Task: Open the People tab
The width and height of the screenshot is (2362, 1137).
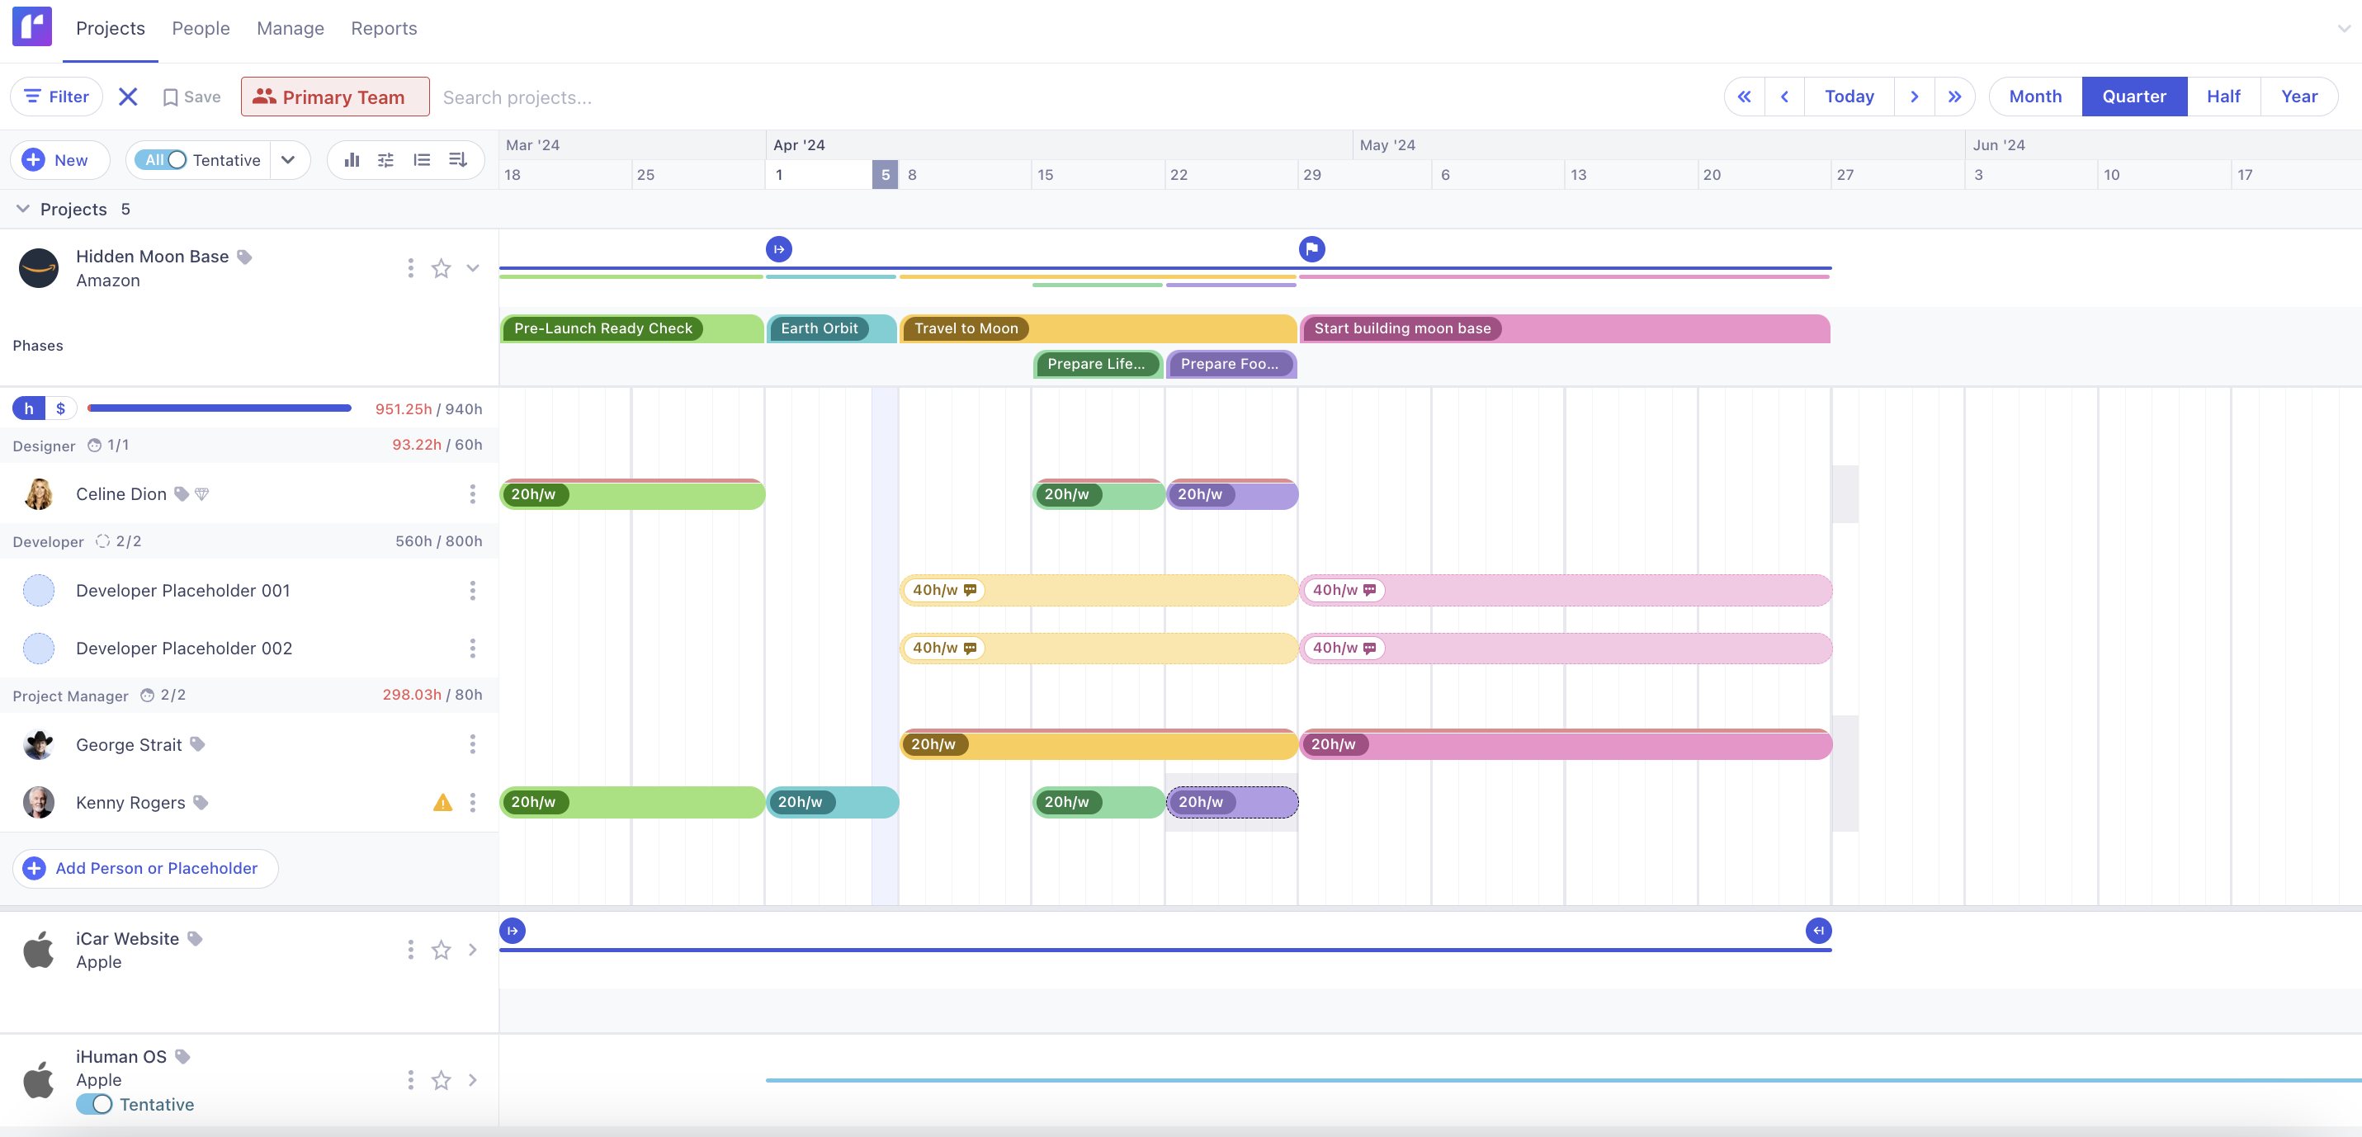Action: (201, 28)
